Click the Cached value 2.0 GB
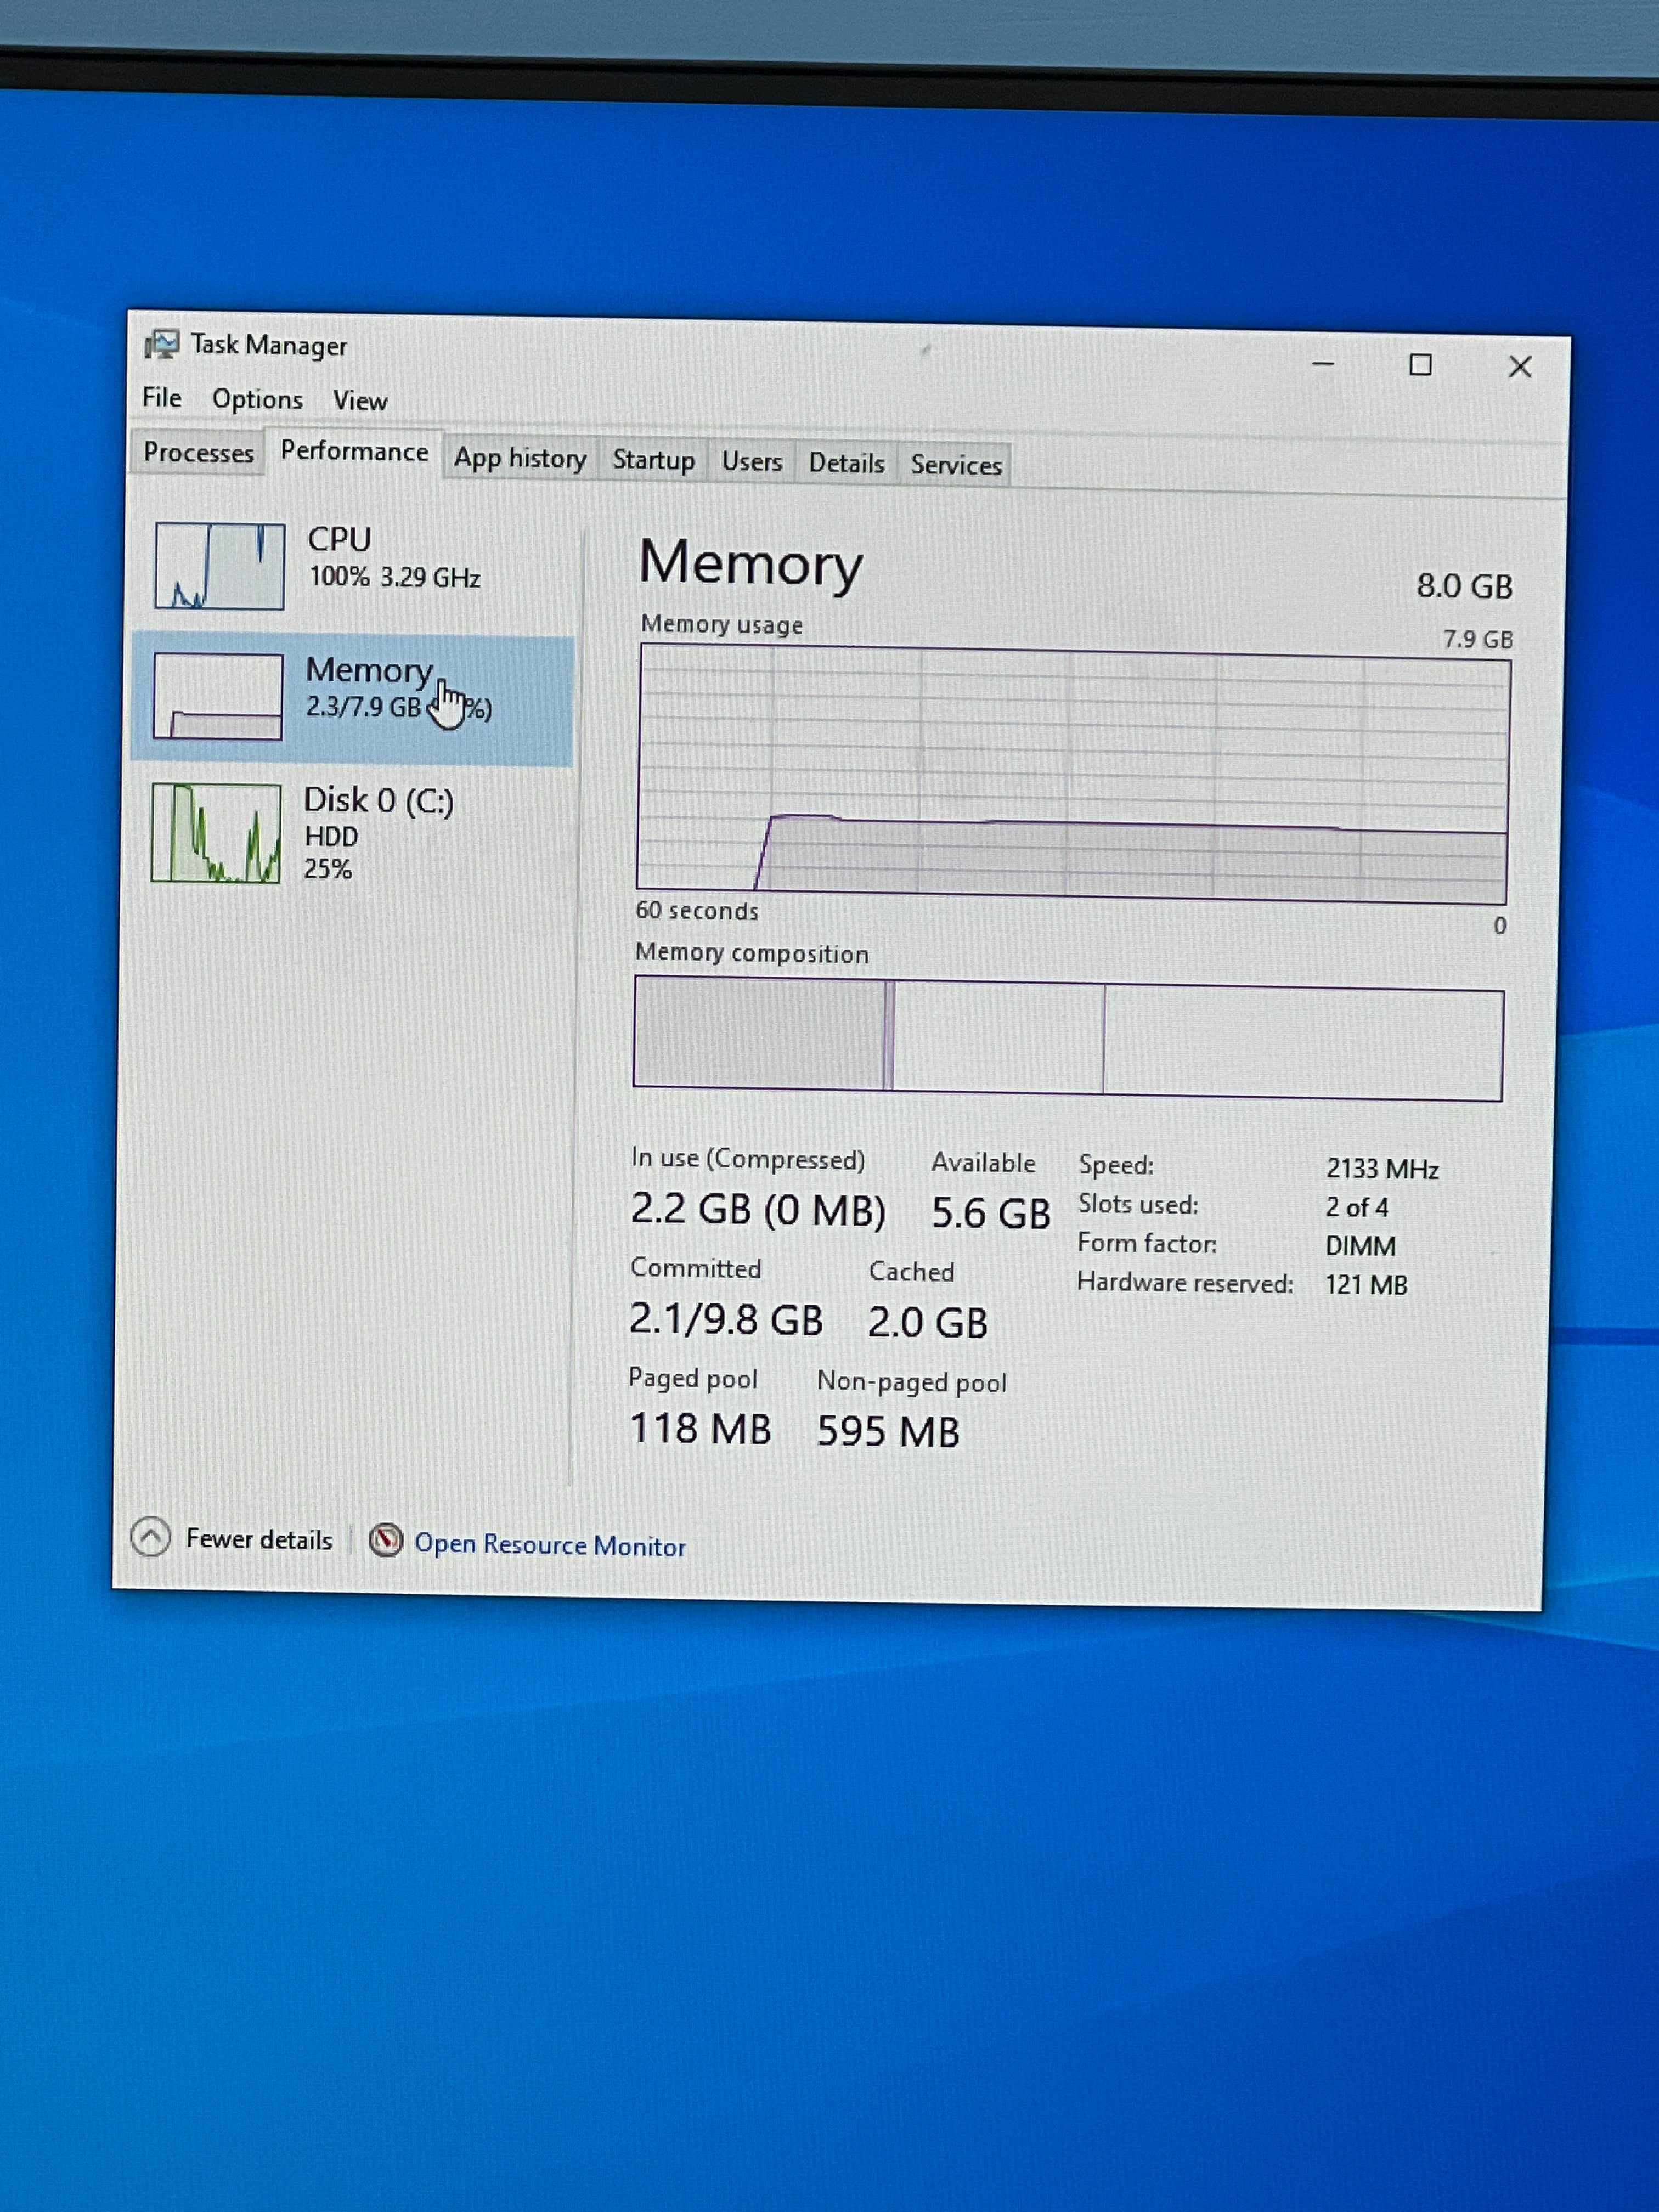 coord(927,1323)
